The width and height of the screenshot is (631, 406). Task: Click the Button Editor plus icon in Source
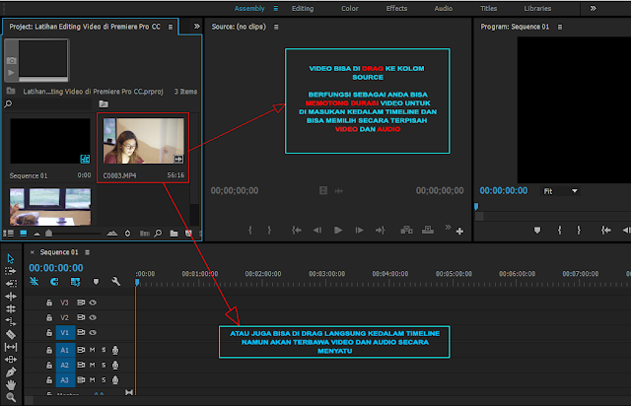click(x=458, y=231)
